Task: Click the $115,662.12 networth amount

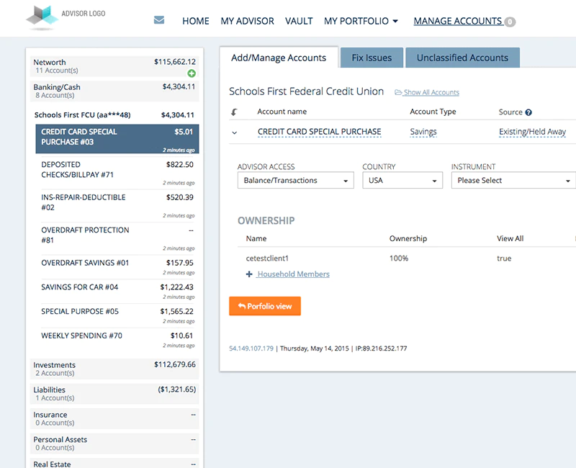Action: pos(175,62)
